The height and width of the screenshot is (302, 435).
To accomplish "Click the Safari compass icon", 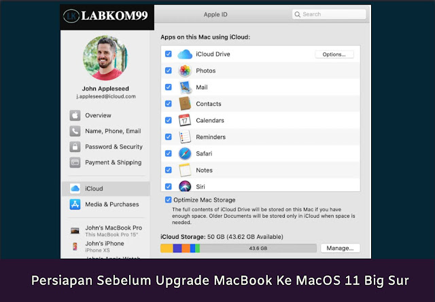I will pyautogui.click(x=185, y=153).
